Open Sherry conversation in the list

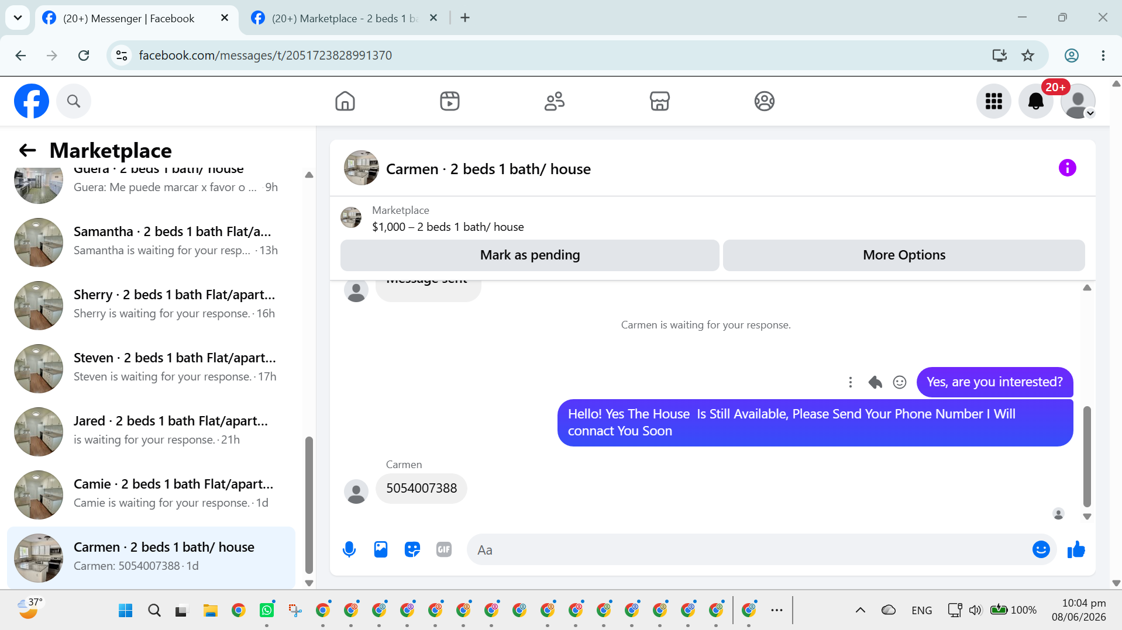pyautogui.click(x=151, y=306)
